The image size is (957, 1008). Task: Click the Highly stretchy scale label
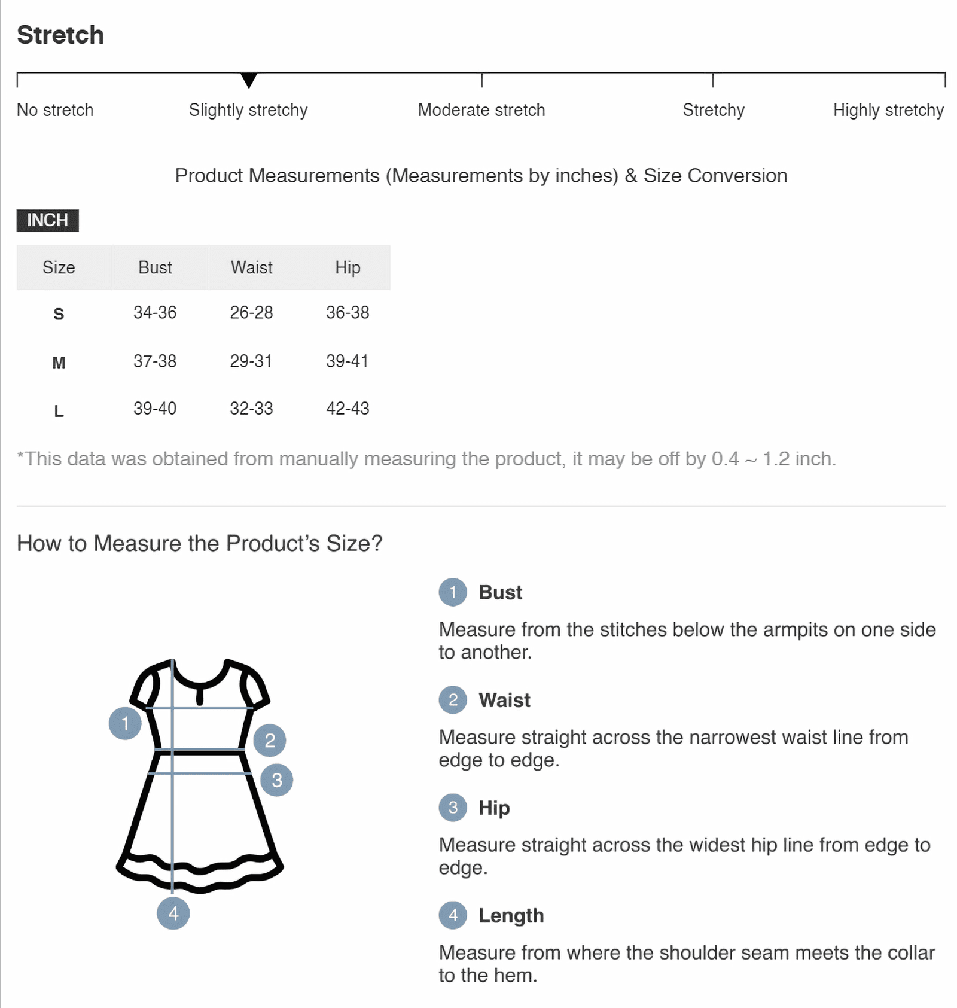888,110
